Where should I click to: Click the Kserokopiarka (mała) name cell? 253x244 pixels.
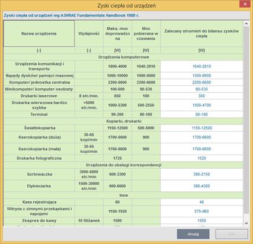tap(39, 149)
